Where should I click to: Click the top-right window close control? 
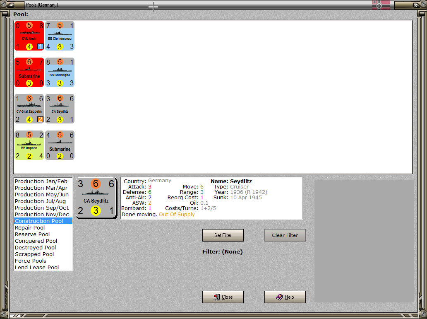[x=416, y=5]
